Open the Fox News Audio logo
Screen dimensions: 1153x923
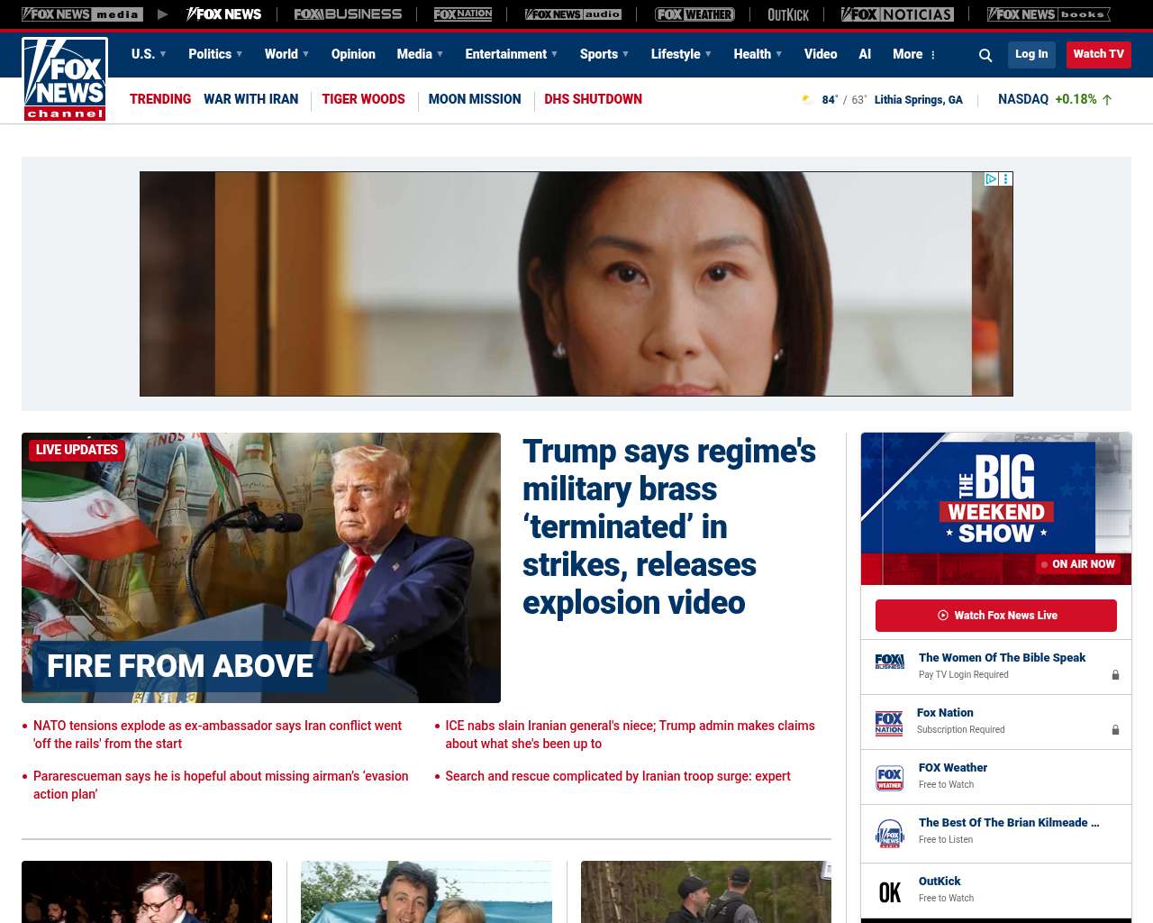pos(573,14)
